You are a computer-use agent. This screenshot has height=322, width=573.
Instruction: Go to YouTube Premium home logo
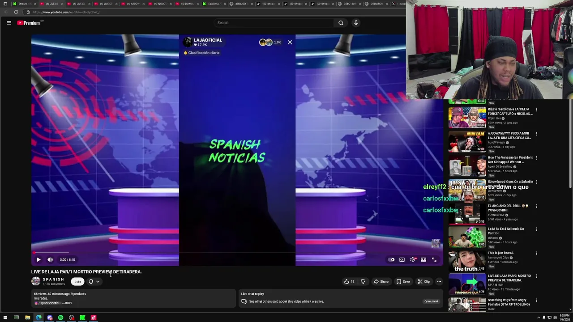point(29,23)
